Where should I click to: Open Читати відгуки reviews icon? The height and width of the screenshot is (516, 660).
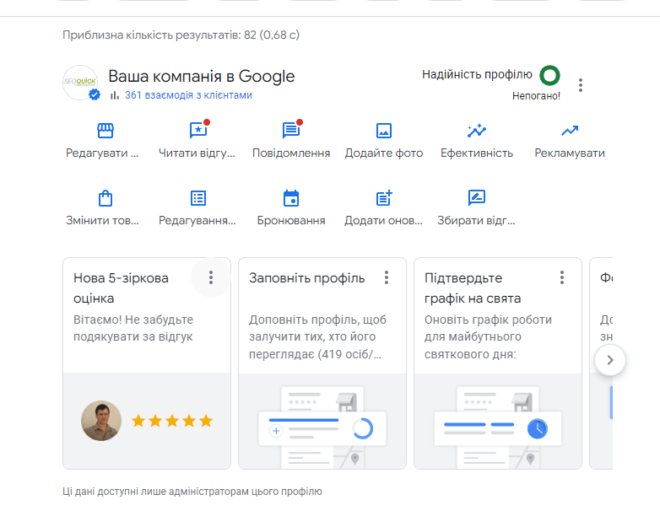click(x=198, y=131)
